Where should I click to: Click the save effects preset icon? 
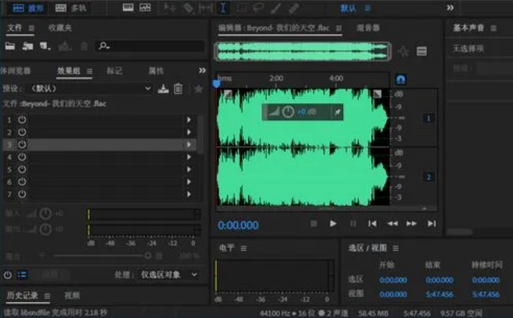click(x=163, y=89)
